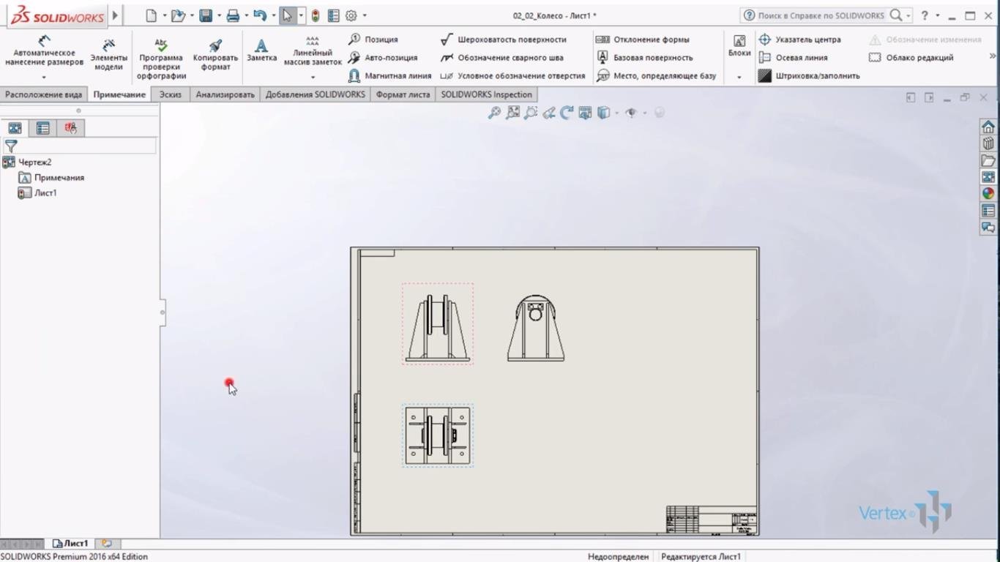Image resolution: width=1000 pixels, height=562 pixels.
Task: Choose Автоматическое нанесение размеров tool
Action: [x=44, y=51]
